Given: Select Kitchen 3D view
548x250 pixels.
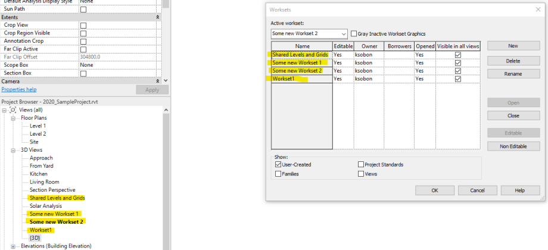Looking at the screenshot, I should [x=39, y=174].
